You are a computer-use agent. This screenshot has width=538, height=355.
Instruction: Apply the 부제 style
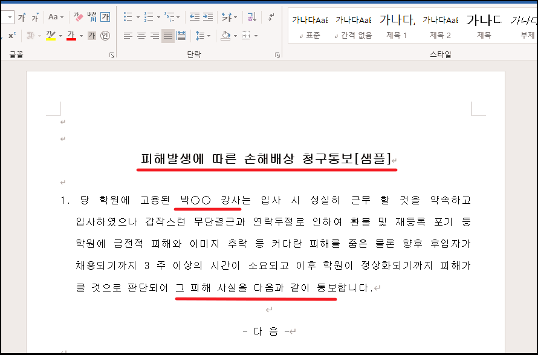tap(522, 25)
